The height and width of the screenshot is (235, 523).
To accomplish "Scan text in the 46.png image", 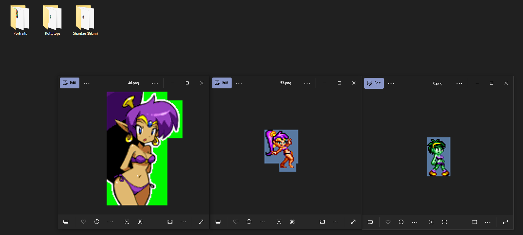I will 140,222.
